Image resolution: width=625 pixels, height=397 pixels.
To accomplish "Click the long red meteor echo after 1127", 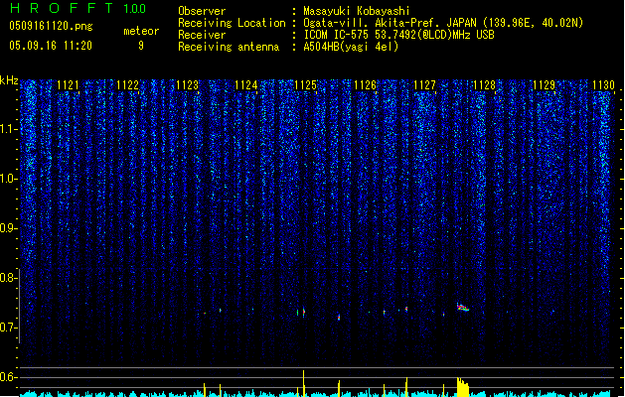I will click(462, 308).
